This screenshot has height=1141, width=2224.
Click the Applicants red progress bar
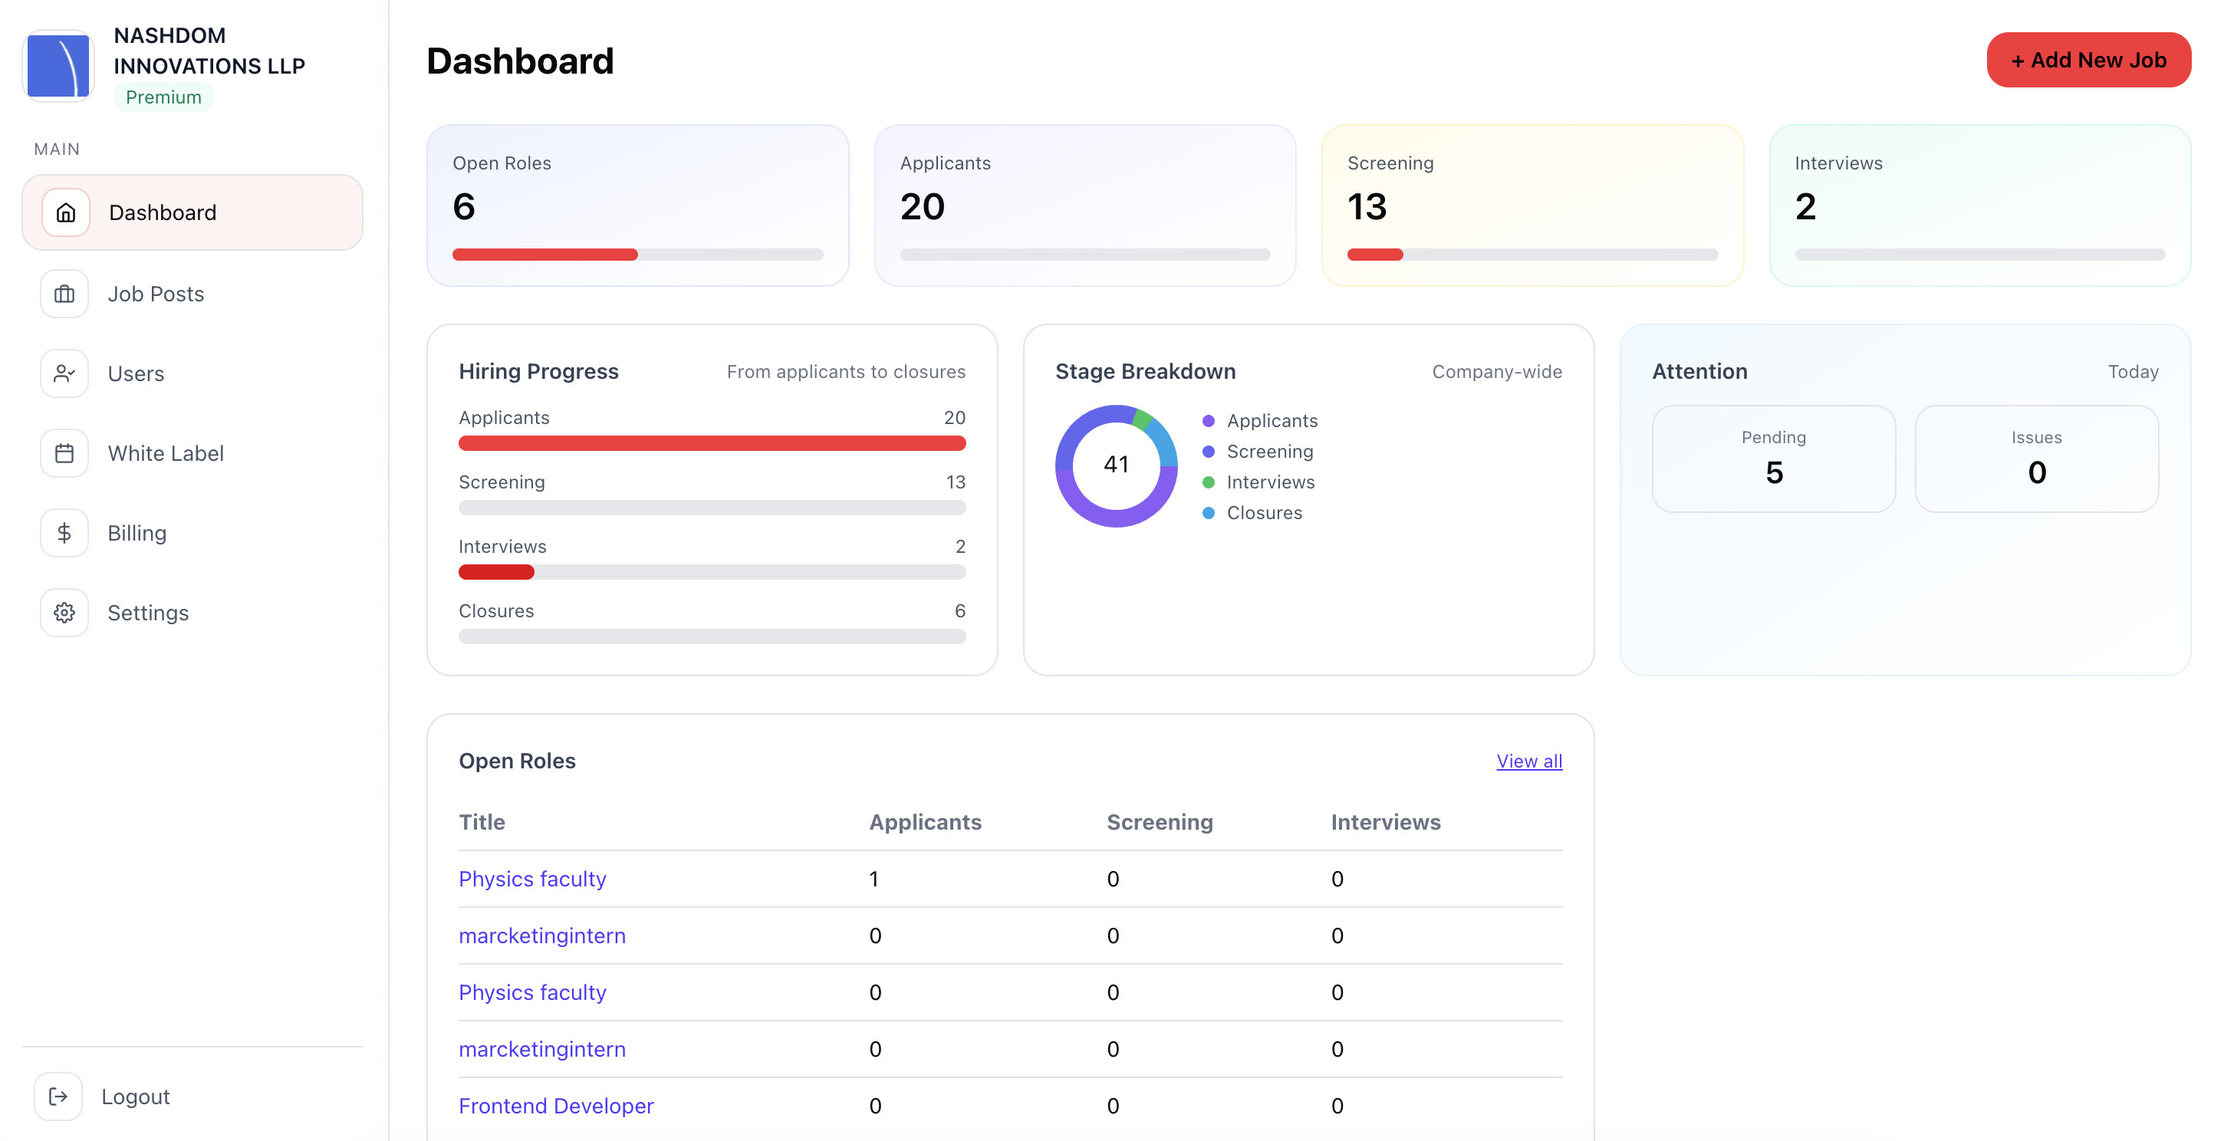(x=712, y=444)
